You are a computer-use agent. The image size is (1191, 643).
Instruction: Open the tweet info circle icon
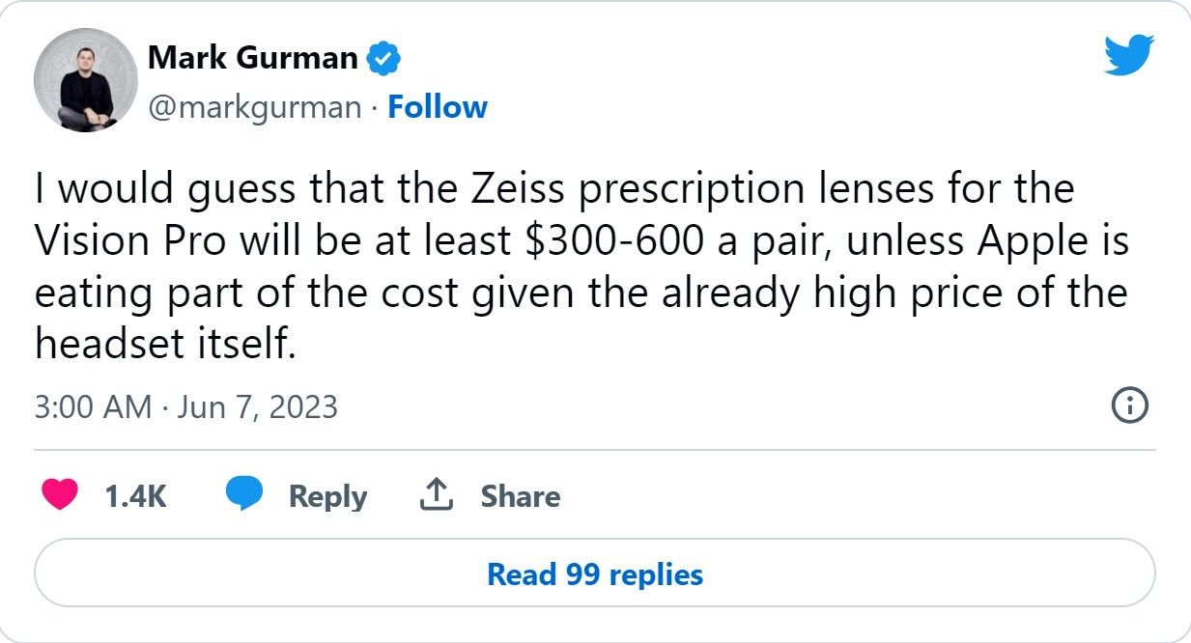pyautogui.click(x=1130, y=406)
